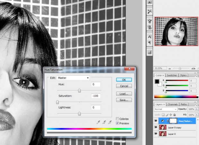Screen dimensions: 199x145
Task: Click the Save... button
Action: pos(124,100)
